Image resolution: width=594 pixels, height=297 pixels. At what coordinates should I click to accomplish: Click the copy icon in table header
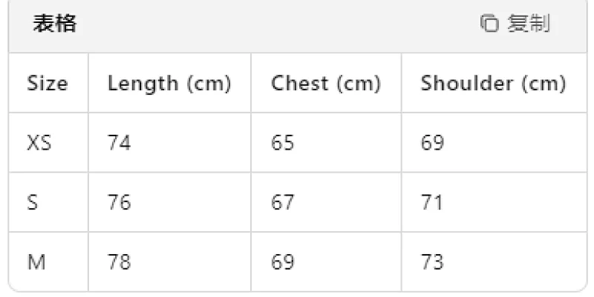(489, 24)
